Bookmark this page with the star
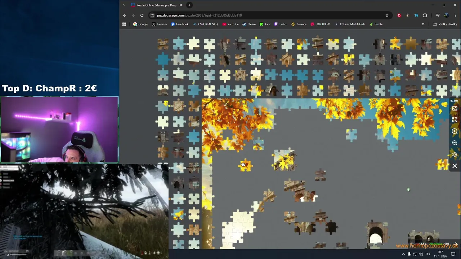This screenshot has height=259, width=461. tap(387, 15)
